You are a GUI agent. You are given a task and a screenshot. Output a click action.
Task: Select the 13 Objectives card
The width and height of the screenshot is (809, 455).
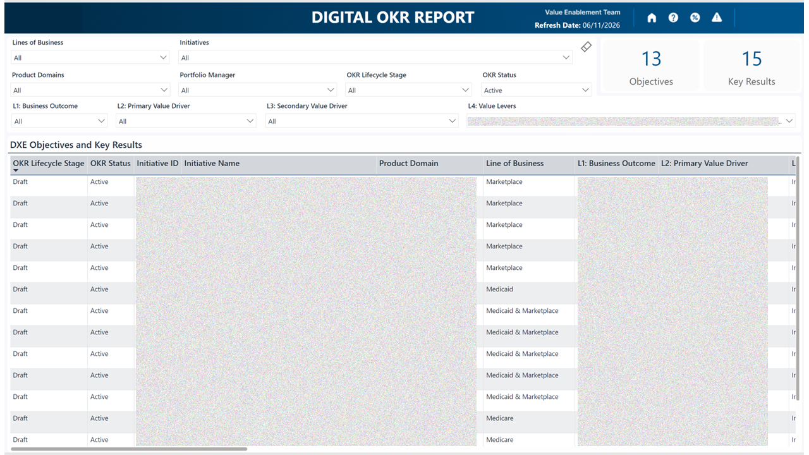(651, 67)
